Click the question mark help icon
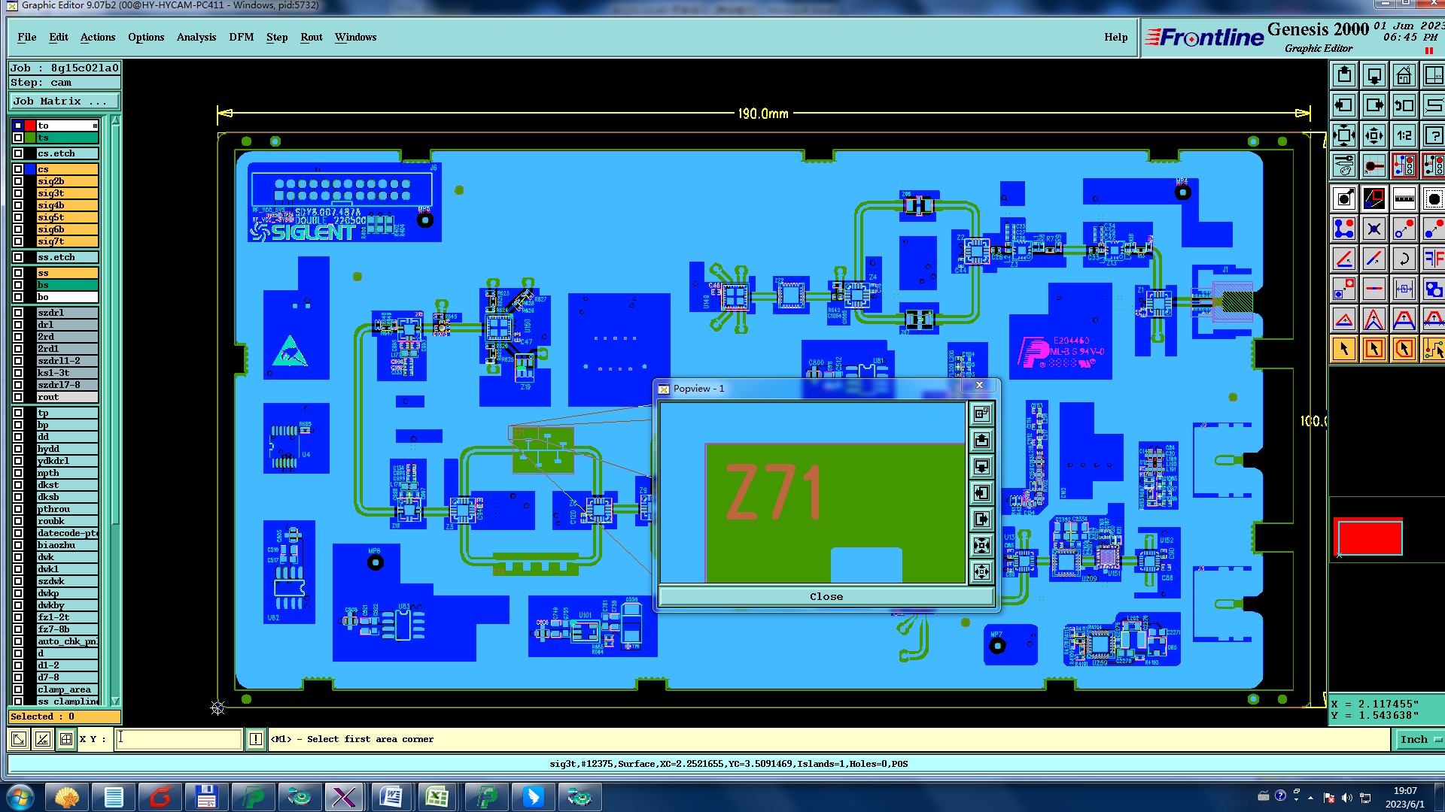 coord(1433,135)
